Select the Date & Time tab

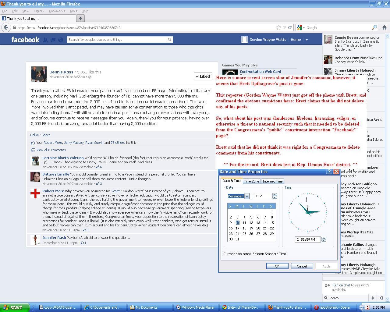tap(232, 181)
